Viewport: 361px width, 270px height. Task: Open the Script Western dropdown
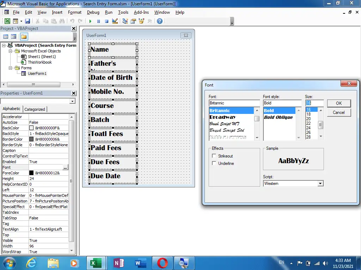pyautogui.click(x=320, y=184)
